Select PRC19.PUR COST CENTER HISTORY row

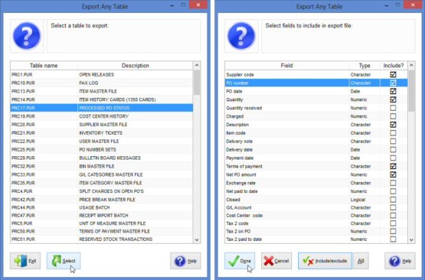click(x=101, y=116)
